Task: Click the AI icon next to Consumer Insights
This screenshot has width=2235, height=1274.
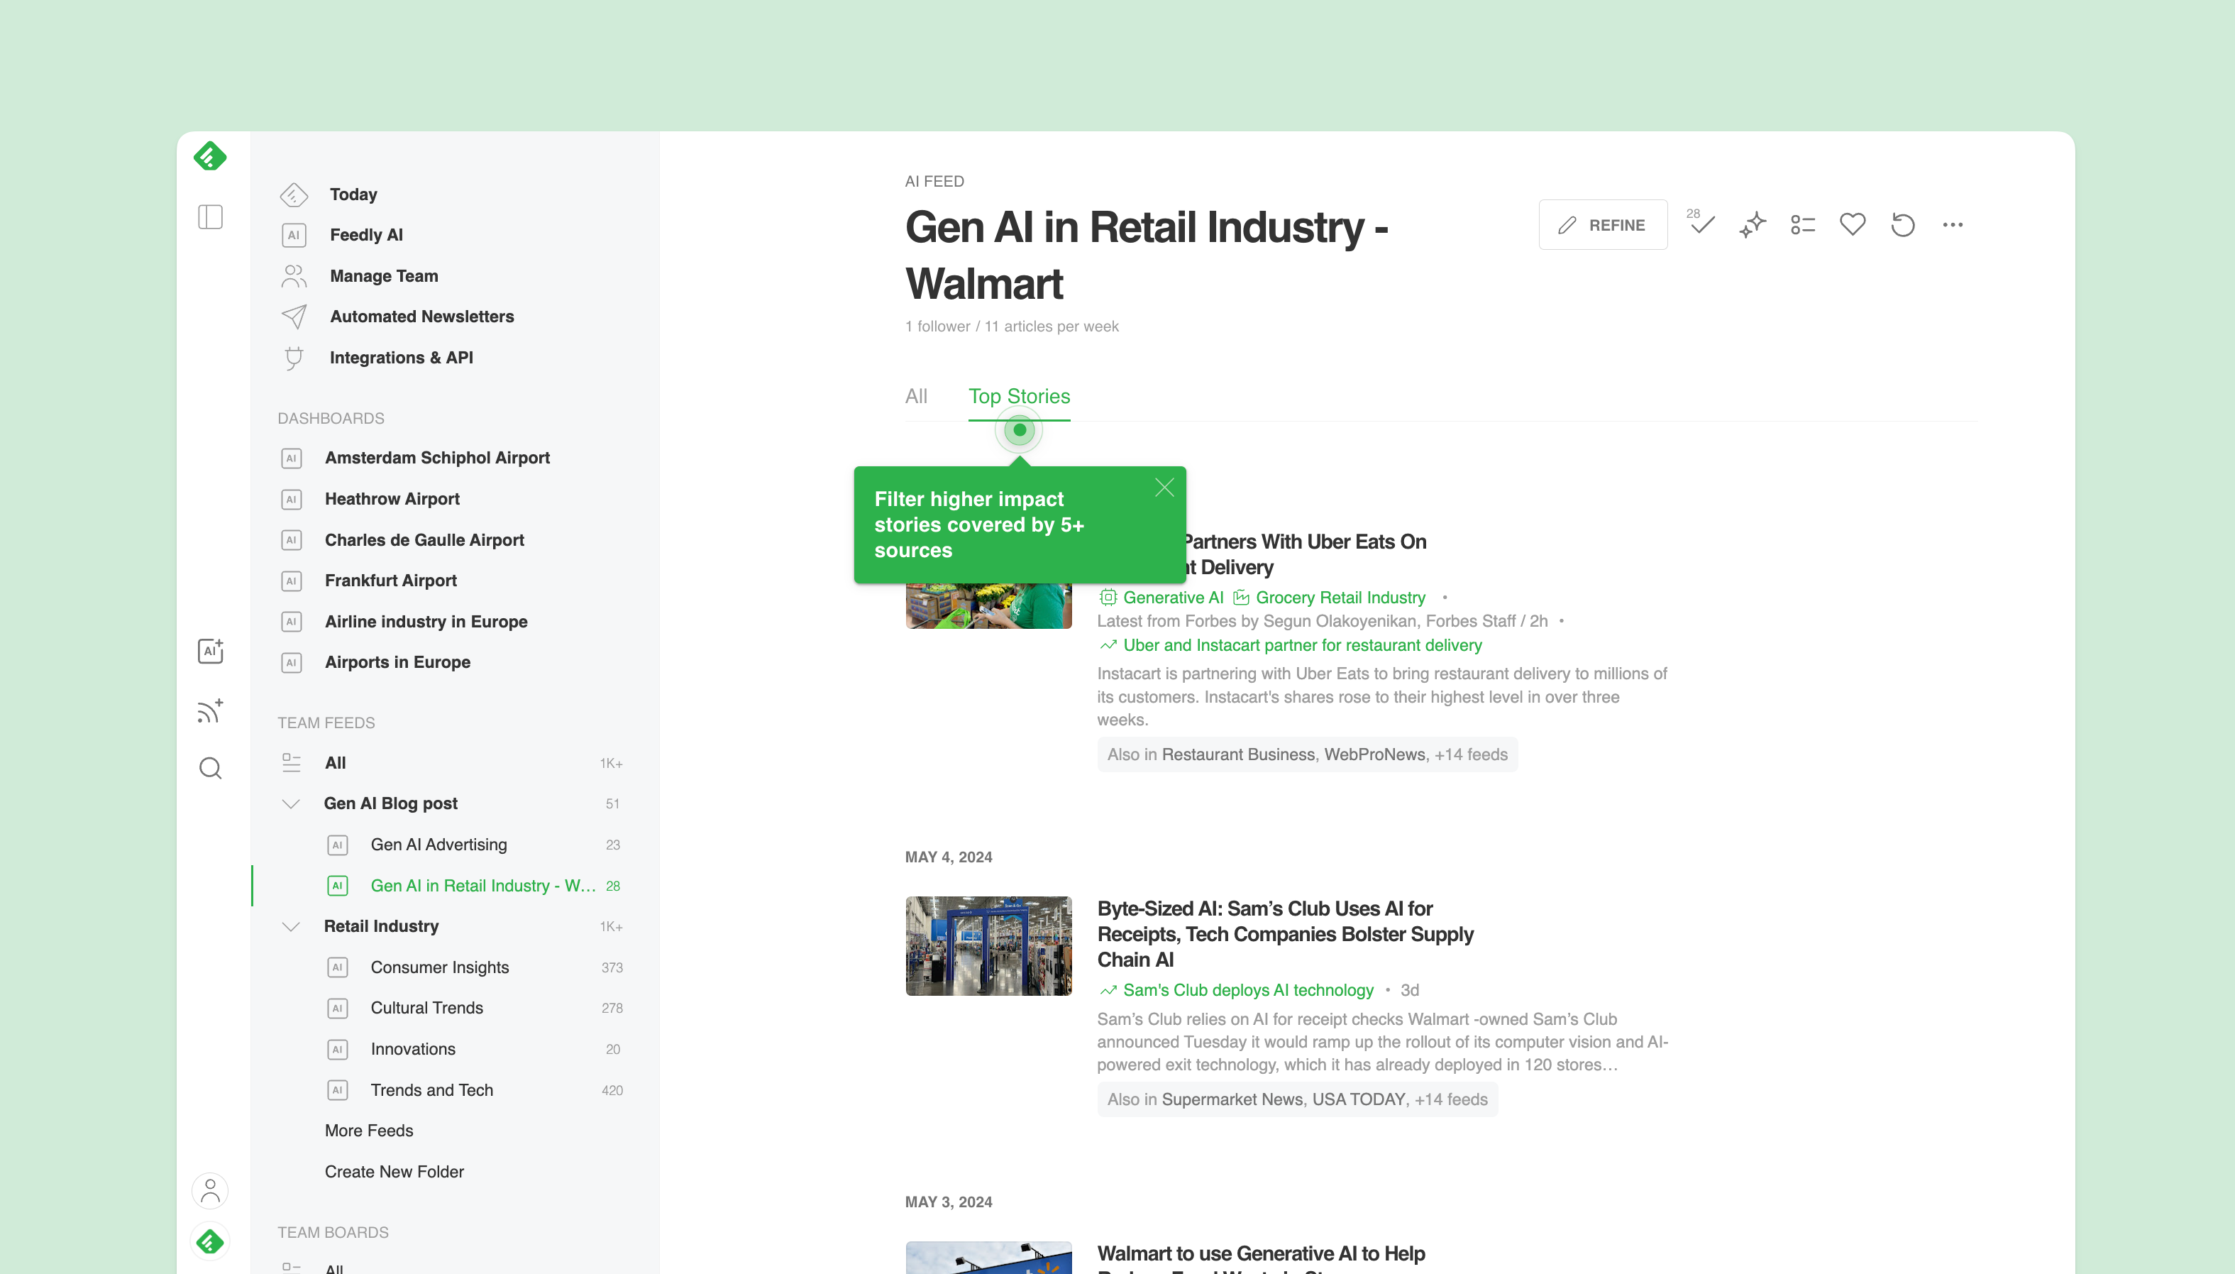Action: 338,968
